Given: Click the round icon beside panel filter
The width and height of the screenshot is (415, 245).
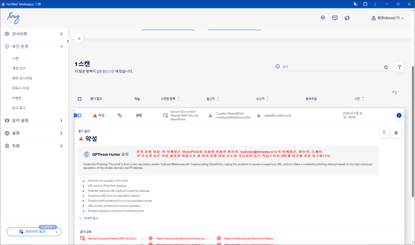Looking at the screenshot, I should 396,133.
